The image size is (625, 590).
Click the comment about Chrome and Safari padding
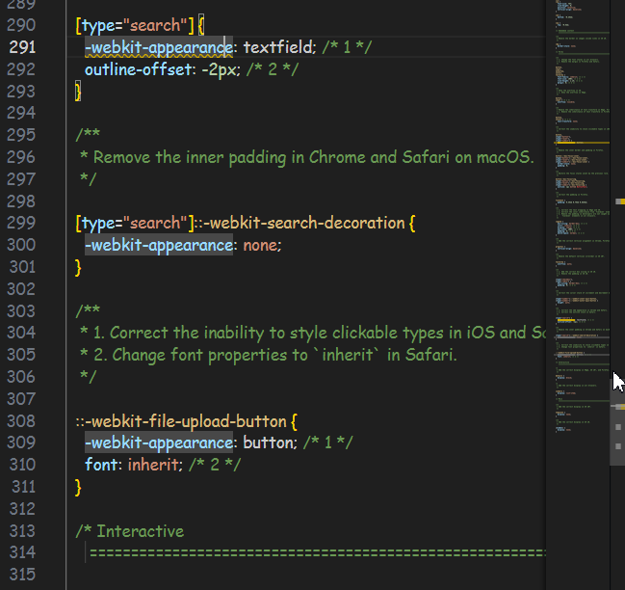[306, 157]
